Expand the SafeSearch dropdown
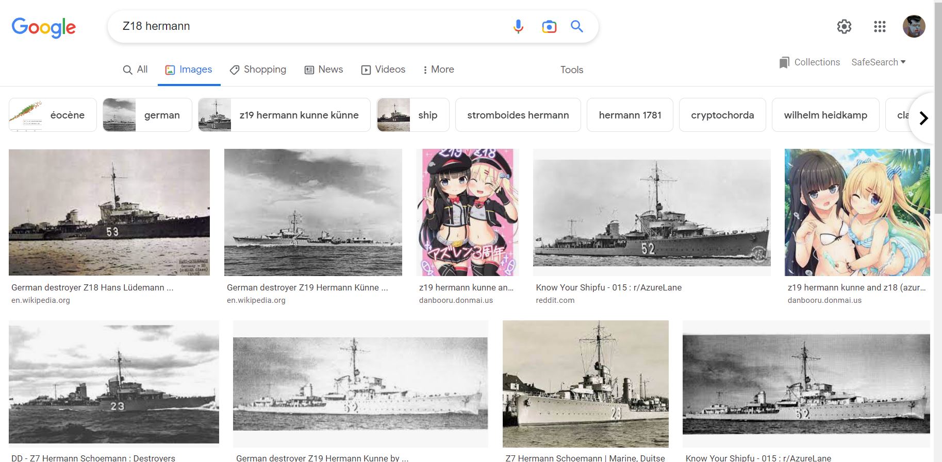Screen dimensions: 942x462 tap(879, 62)
